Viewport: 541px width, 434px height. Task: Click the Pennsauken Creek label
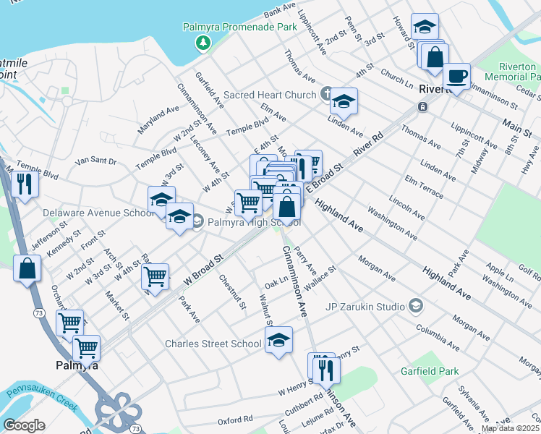click(x=42, y=396)
